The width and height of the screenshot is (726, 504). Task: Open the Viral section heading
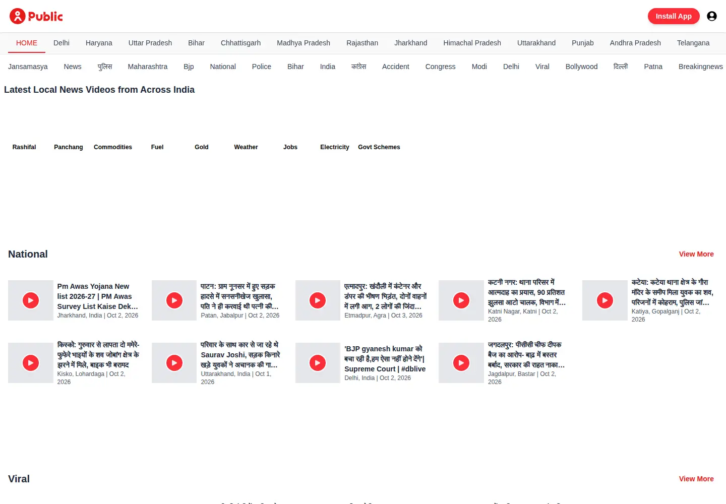(19, 479)
